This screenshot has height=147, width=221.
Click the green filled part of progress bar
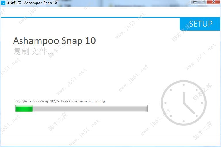(24, 109)
